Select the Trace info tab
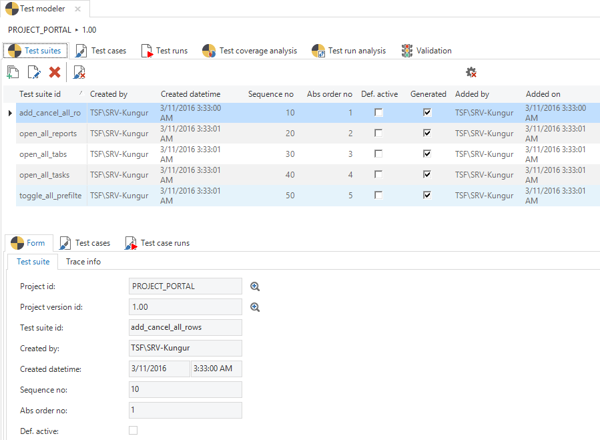This screenshot has height=440, width=600. pos(83,262)
